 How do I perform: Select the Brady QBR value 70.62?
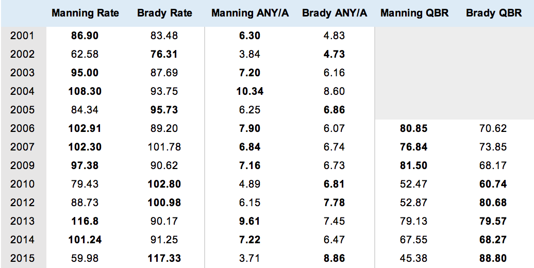pyautogui.click(x=493, y=128)
